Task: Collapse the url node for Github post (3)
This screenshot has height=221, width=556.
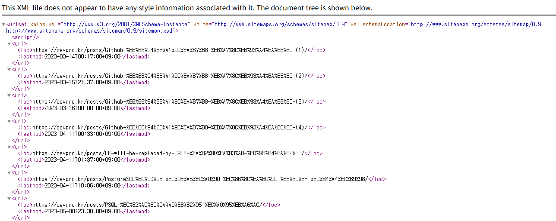Action: click(9, 95)
